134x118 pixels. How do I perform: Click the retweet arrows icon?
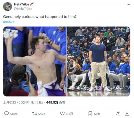tap(35, 113)
